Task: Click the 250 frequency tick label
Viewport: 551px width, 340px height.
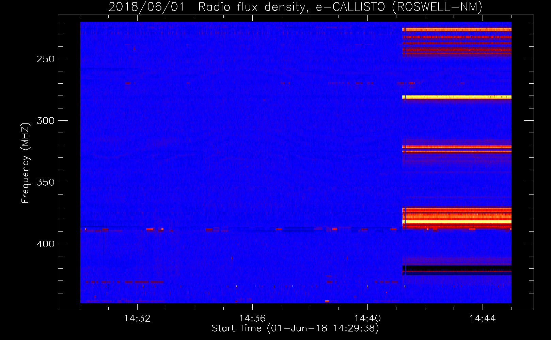Action: [x=46, y=59]
